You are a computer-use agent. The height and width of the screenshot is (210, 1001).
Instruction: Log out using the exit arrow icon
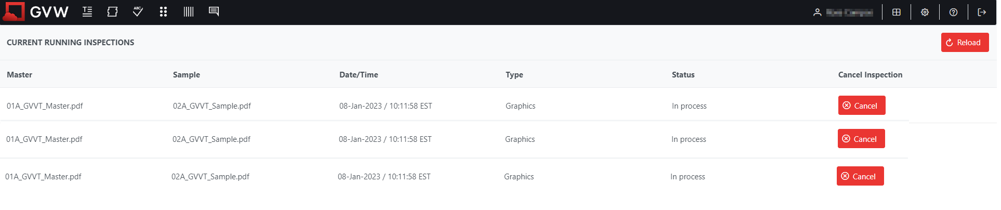(x=982, y=12)
